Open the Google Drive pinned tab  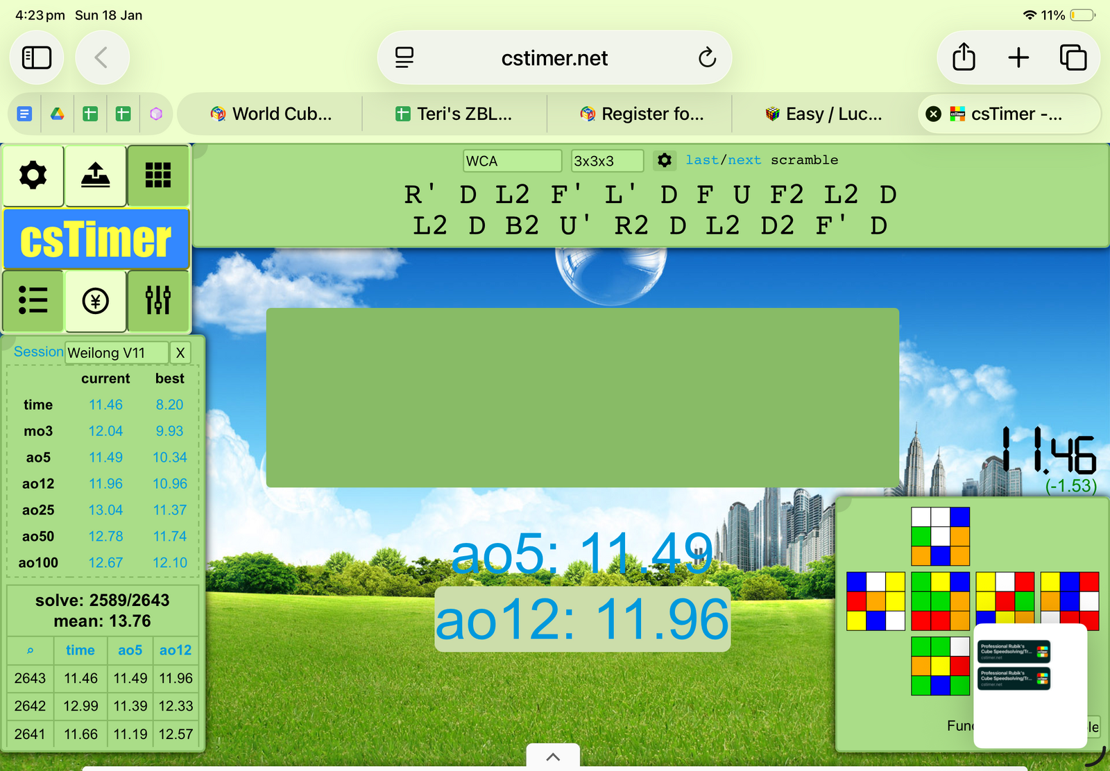point(58,114)
